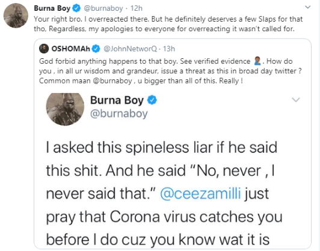Image resolution: width=320 pixels, height=251 pixels.
Task: Expand the embedded tweet's chevron menu
Action: pyautogui.click(x=296, y=100)
